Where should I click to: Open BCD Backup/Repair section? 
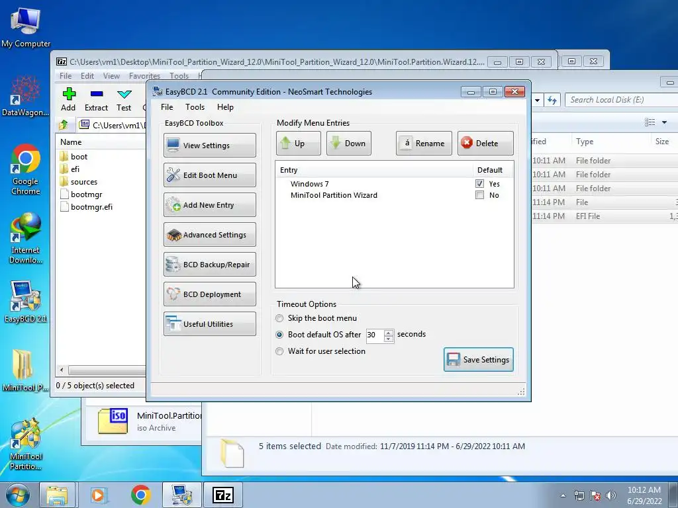coord(210,265)
